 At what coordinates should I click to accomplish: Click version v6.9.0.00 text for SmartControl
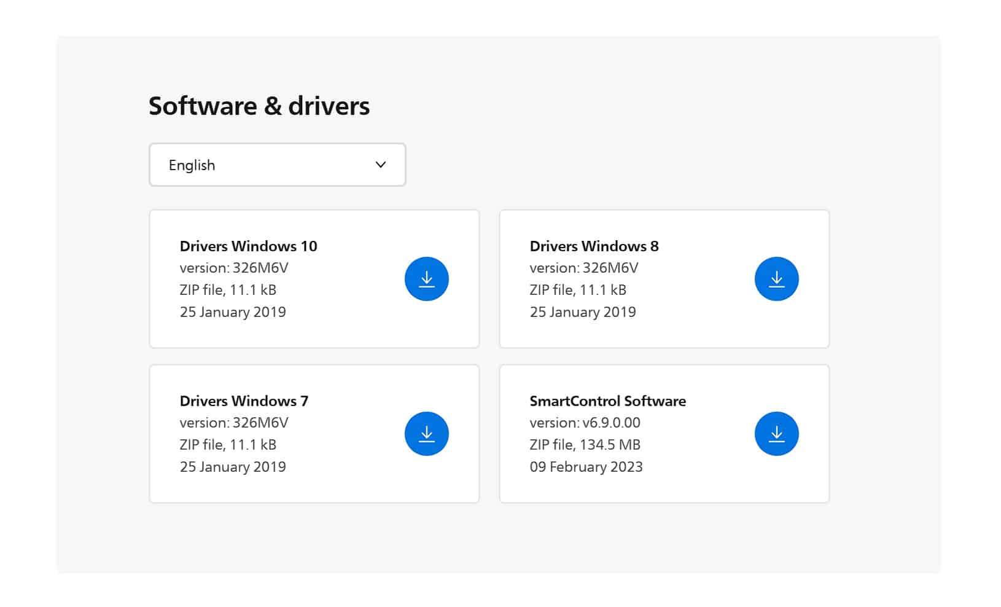pyautogui.click(x=585, y=423)
